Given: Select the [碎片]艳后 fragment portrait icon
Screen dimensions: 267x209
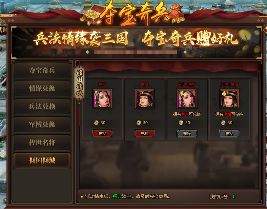Looking at the screenshot, I should [229, 99].
